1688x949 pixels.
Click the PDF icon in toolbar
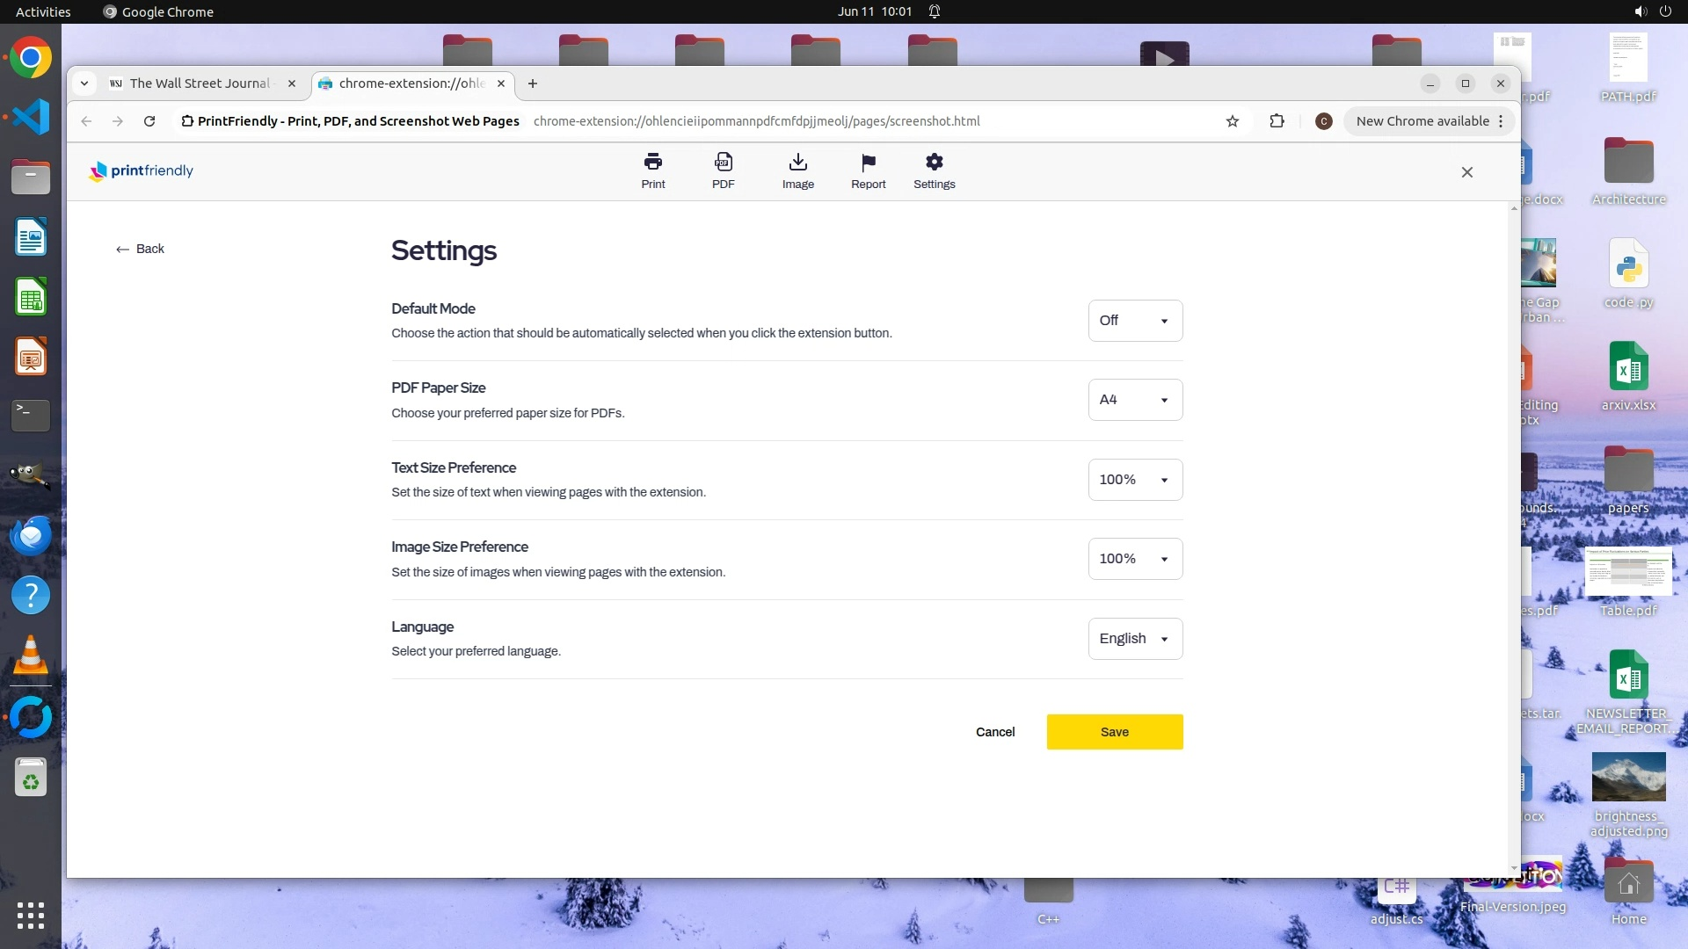click(723, 163)
